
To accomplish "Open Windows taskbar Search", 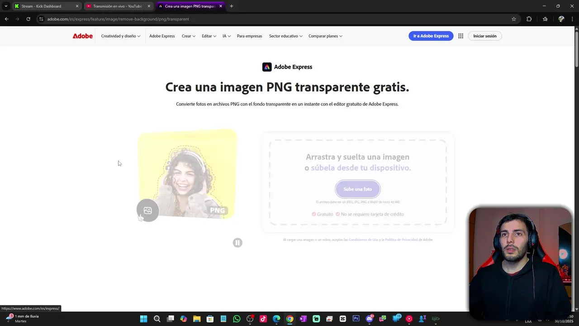I will tap(157, 319).
